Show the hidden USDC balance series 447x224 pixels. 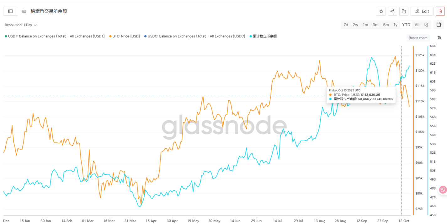tap(196, 36)
